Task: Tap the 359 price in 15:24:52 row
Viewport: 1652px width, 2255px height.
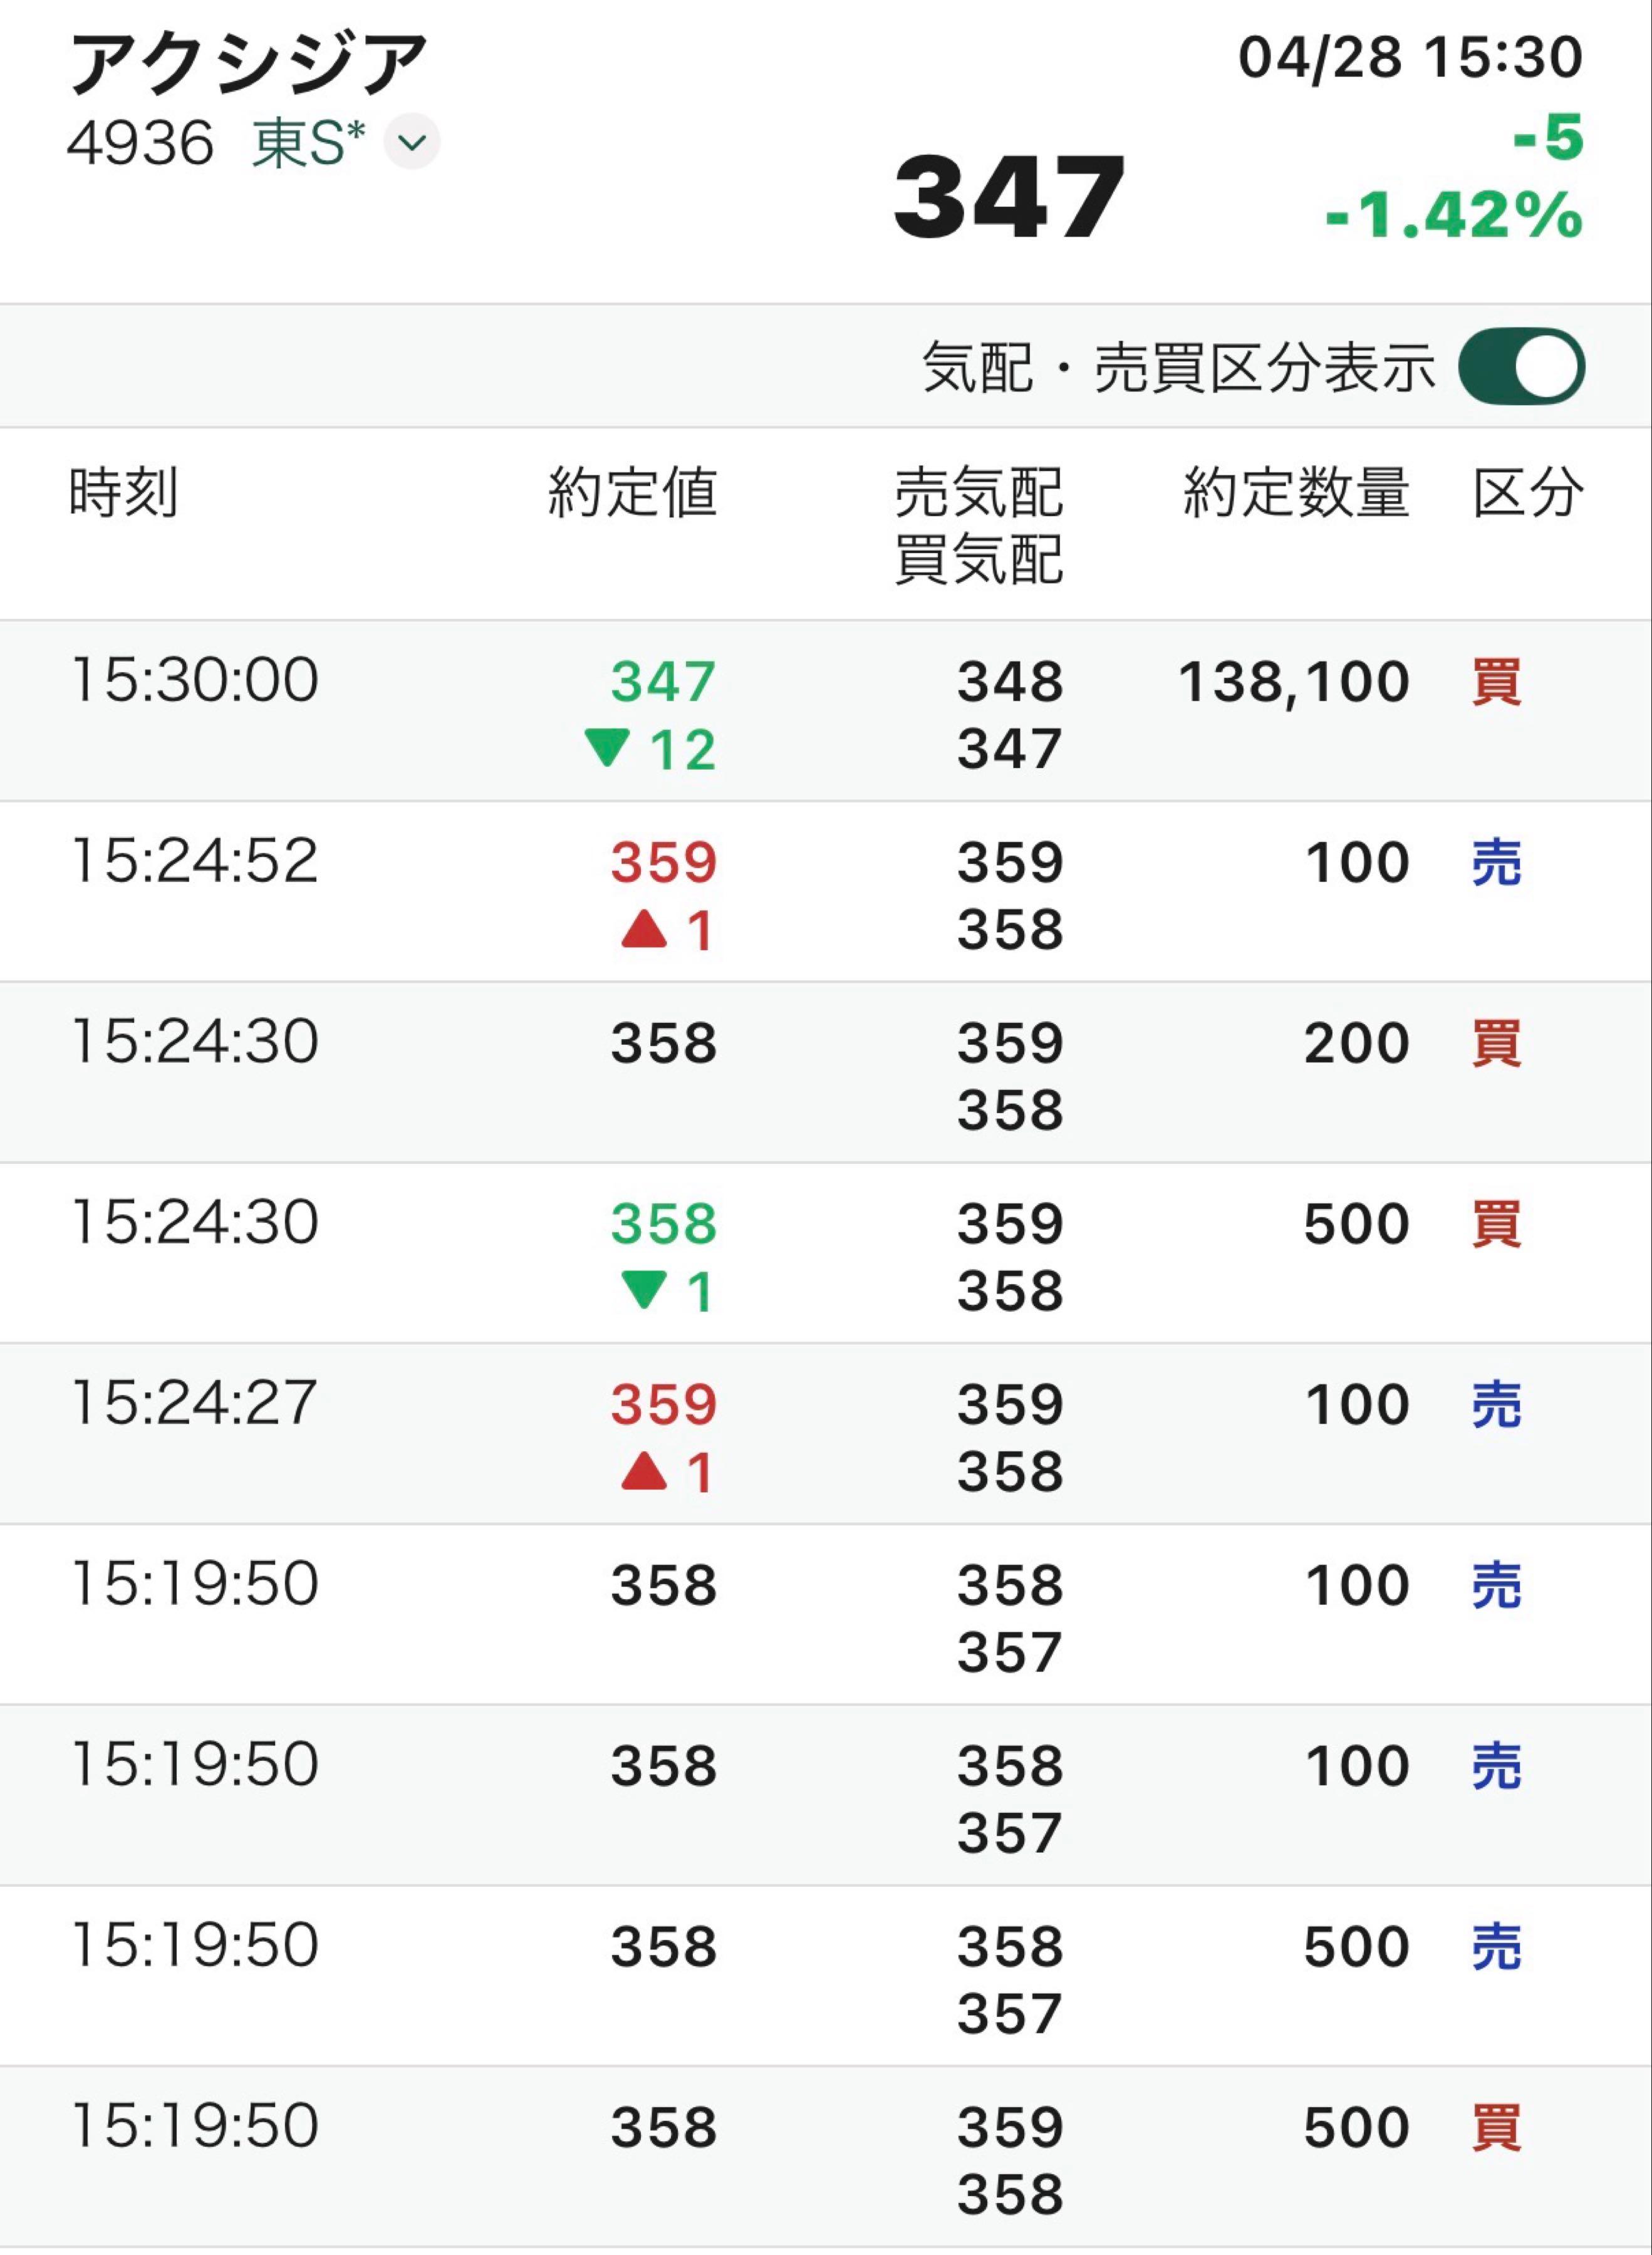Action: tap(664, 863)
